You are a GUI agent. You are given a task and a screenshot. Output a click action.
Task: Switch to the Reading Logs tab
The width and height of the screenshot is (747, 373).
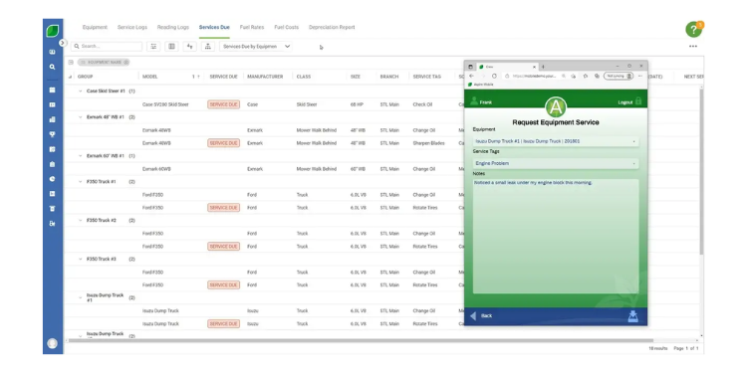pyautogui.click(x=173, y=27)
